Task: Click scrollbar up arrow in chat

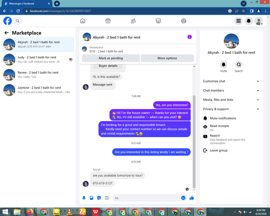Action: [x=194, y=66]
